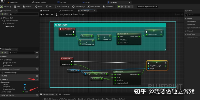200x100 pixels.
Task: Select Event Tick under EventGraph
Action: pos(7,66)
